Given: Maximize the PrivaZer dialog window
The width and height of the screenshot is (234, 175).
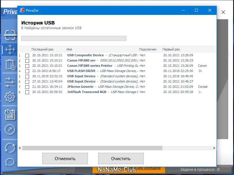Looking at the screenshot, I should point(196,10).
